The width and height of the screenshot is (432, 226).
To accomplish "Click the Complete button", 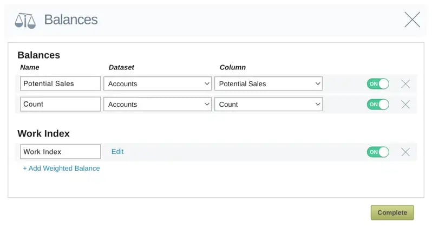I will pos(392,212).
